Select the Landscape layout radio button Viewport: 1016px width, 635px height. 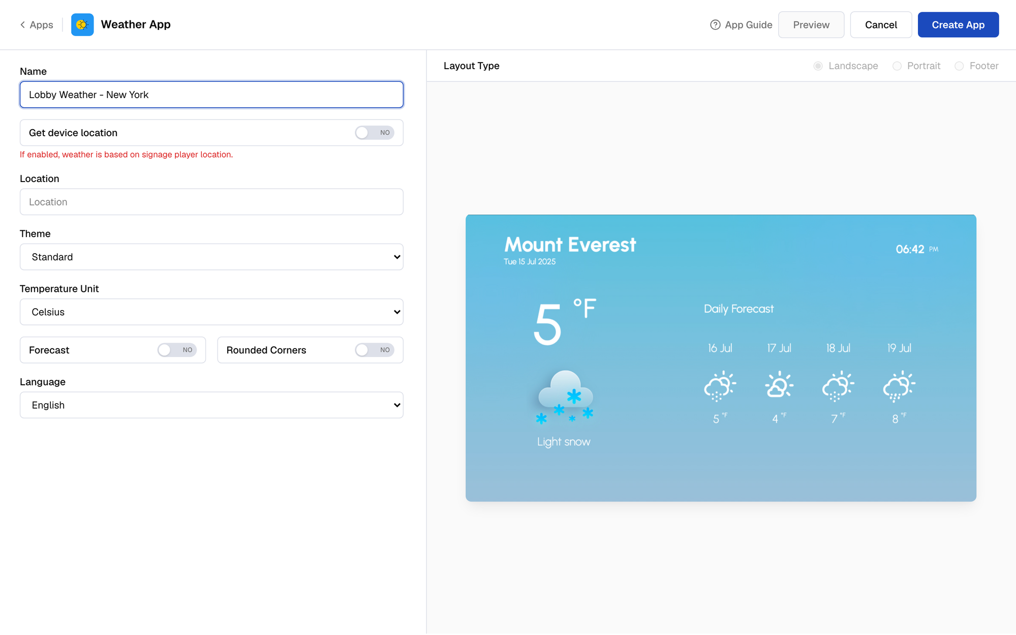818,66
